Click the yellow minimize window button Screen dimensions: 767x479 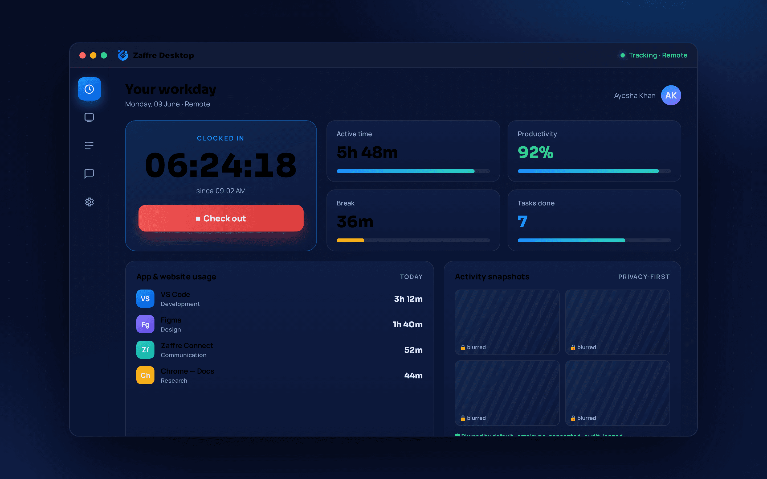click(x=93, y=55)
